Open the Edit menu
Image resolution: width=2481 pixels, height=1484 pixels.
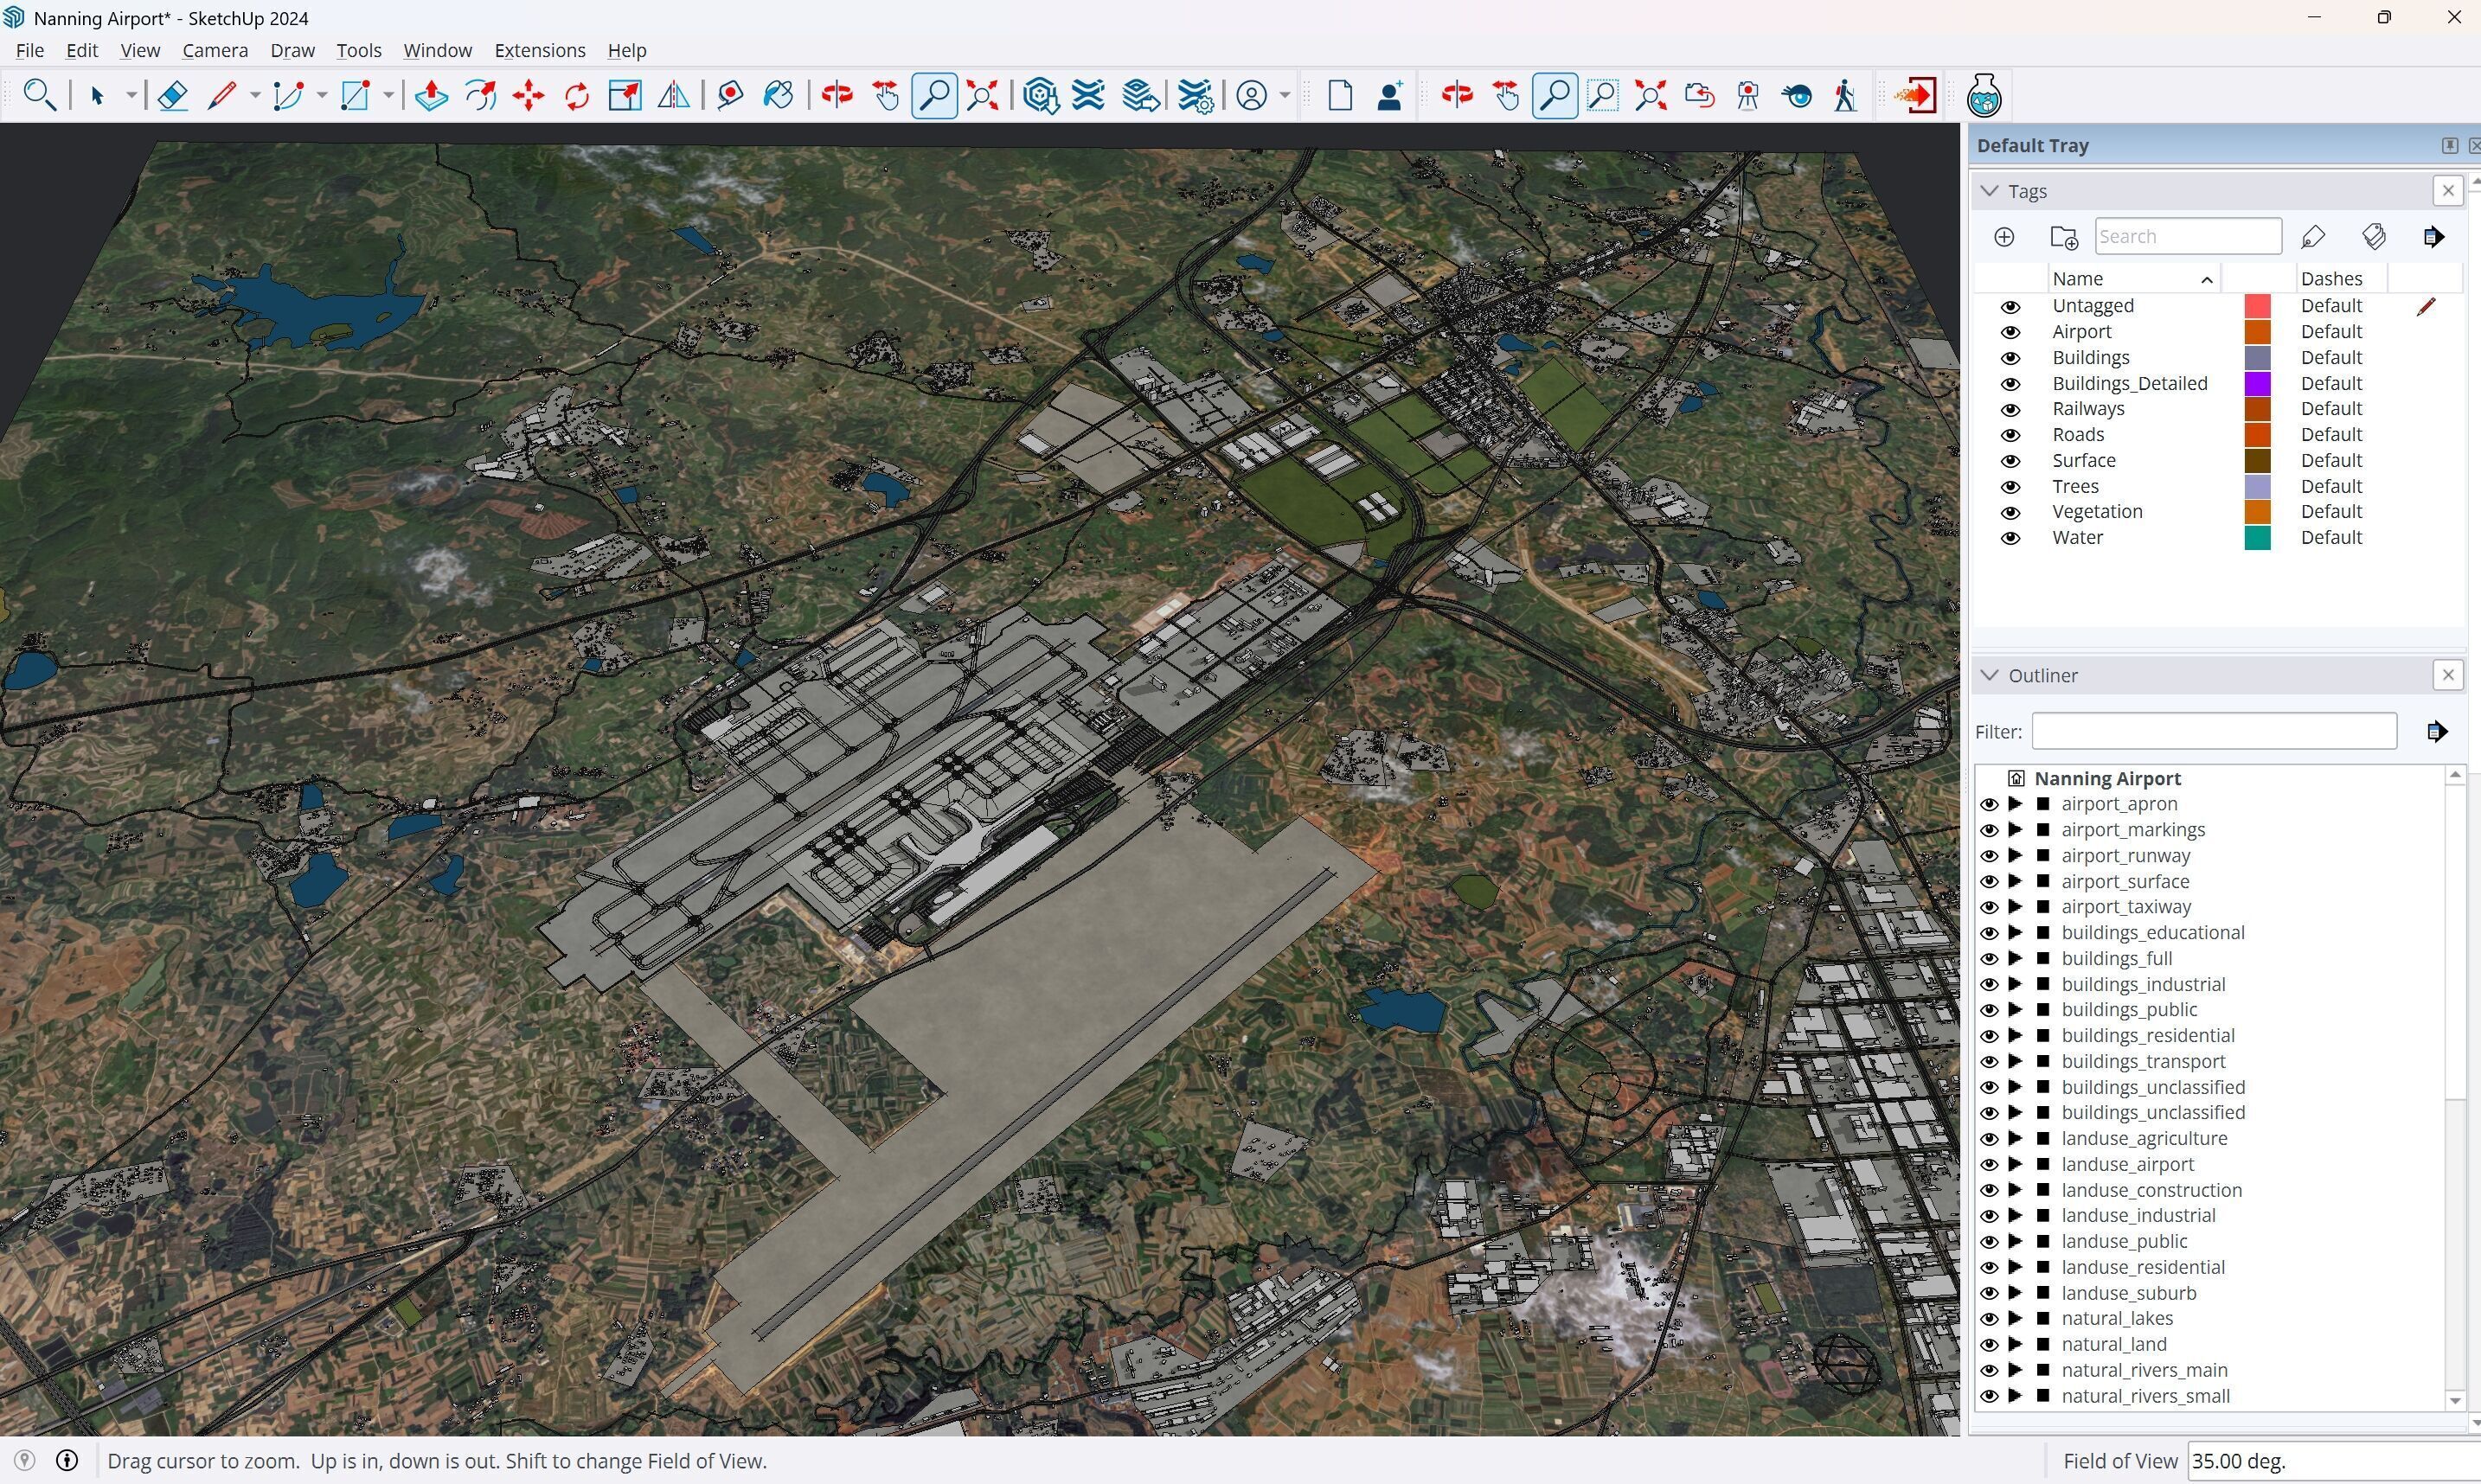point(82,50)
